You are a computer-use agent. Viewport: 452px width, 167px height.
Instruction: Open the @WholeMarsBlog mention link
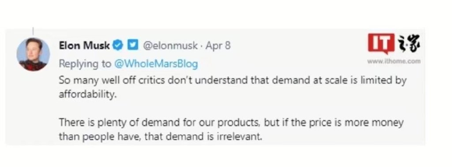click(156, 64)
